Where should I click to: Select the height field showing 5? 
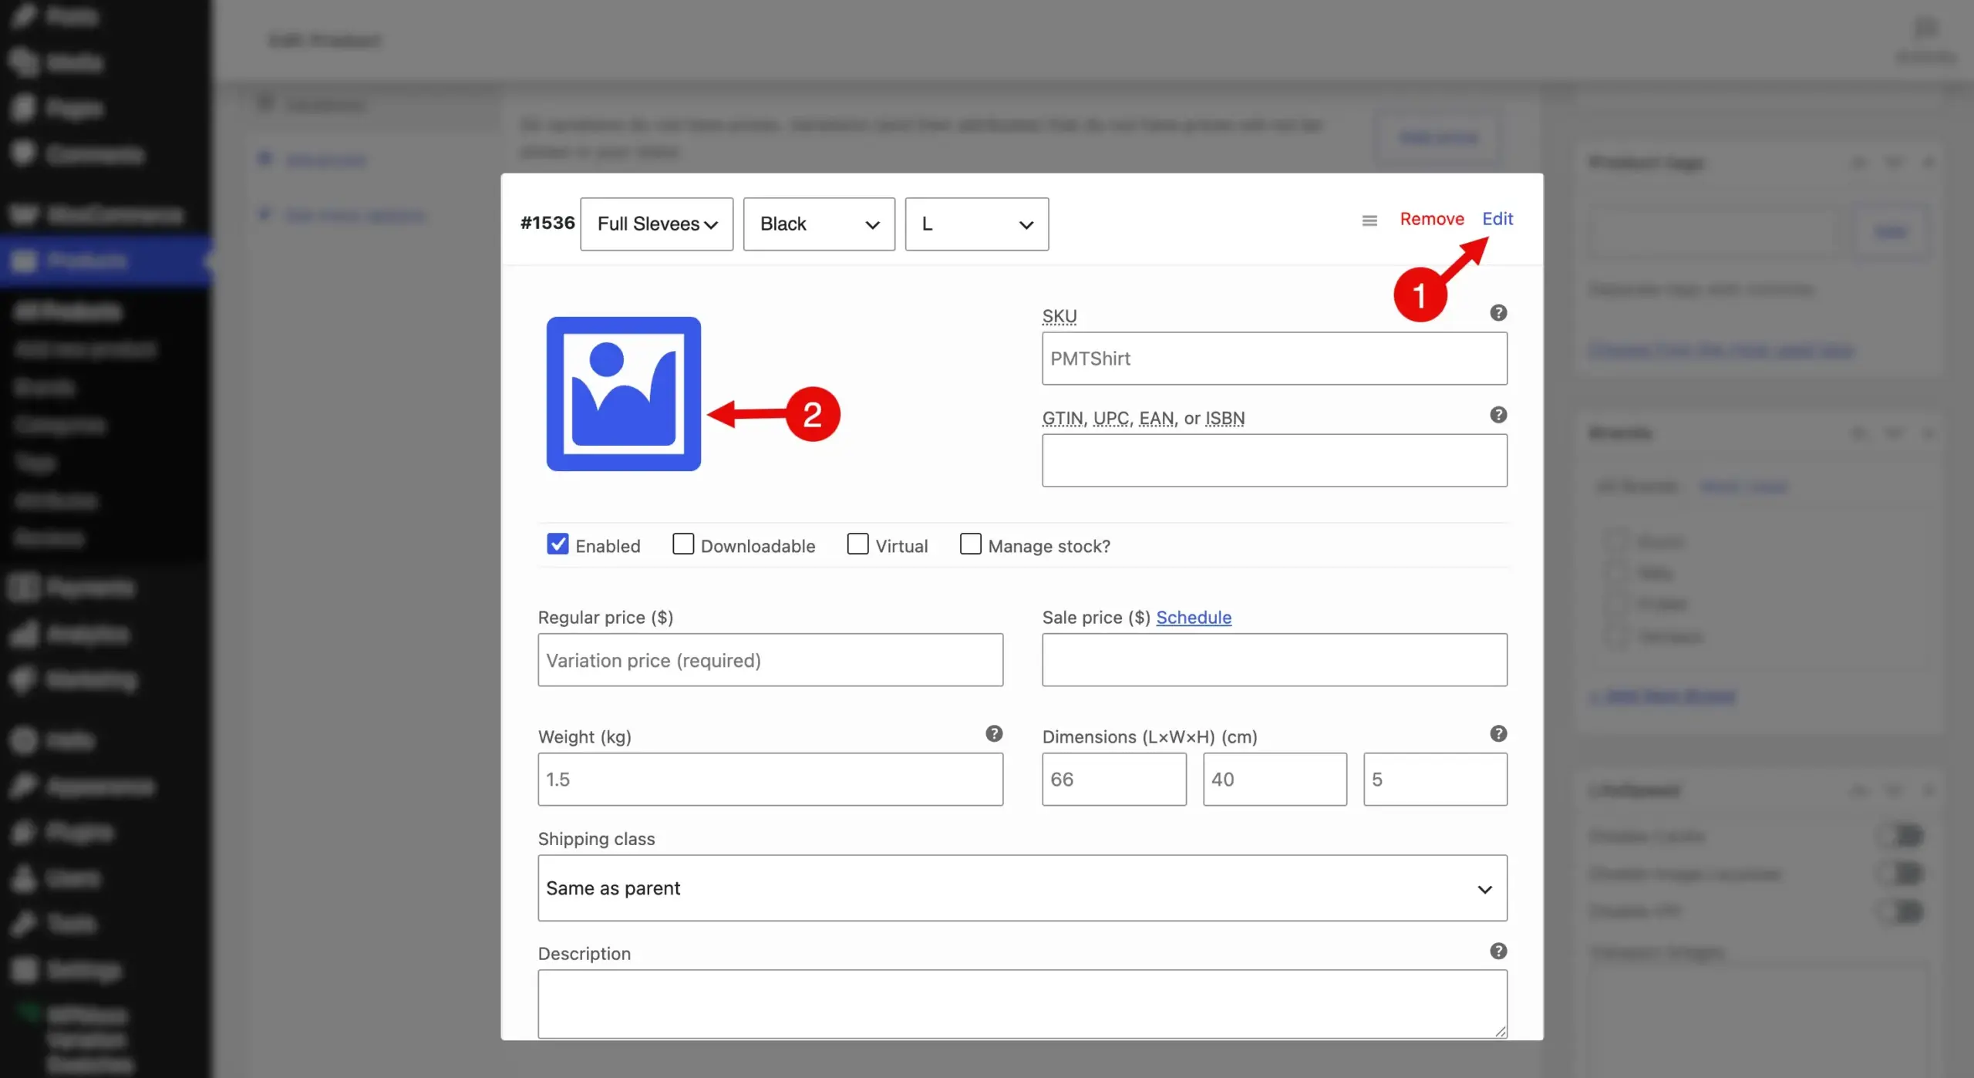[x=1435, y=780]
